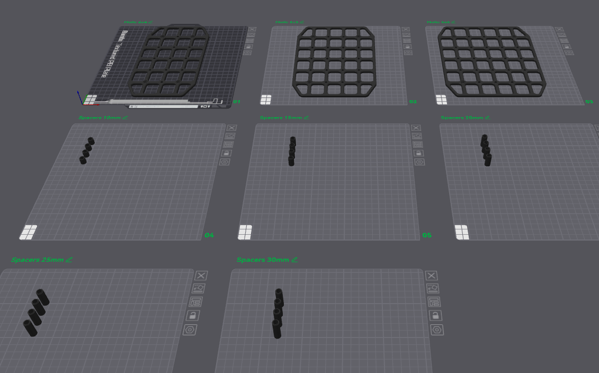Toggle lock on Spacers 10mm plate
Screen dimensions: 599x373
(x=227, y=153)
